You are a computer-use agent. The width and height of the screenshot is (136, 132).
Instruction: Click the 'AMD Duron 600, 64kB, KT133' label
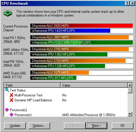click(15, 75)
